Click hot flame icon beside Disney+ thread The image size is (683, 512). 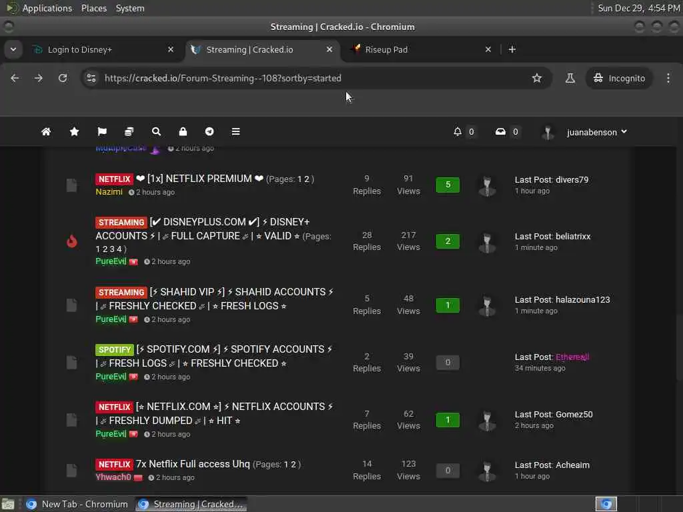coord(72,241)
